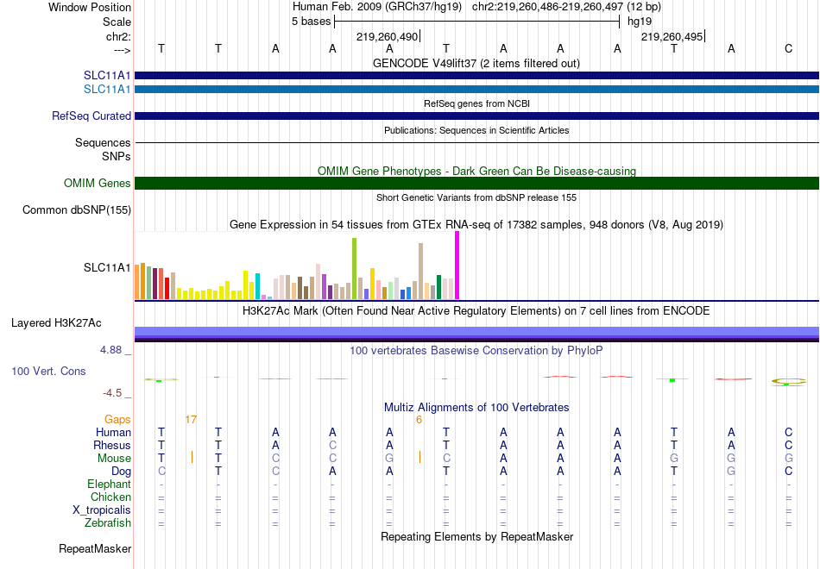Click the H3K27Ac purple signal band
Image resolution: width=820 pixels, height=569 pixels.
click(x=477, y=334)
